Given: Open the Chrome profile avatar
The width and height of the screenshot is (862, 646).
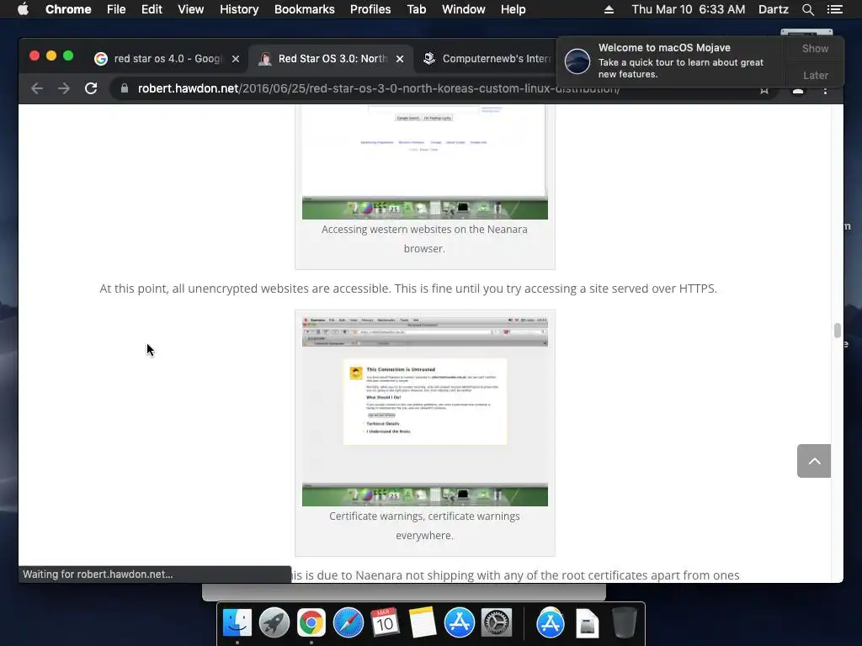Looking at the screenshot, I should click(x=798, y=90).
